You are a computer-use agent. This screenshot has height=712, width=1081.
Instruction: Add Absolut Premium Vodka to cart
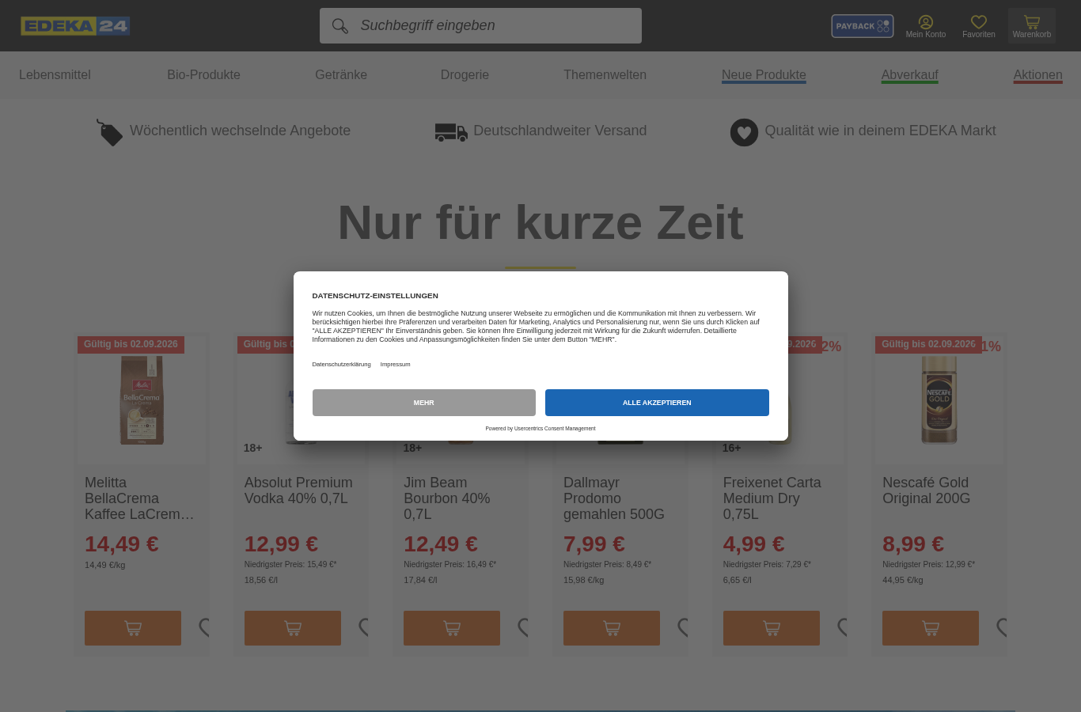[x=293, y=628]
